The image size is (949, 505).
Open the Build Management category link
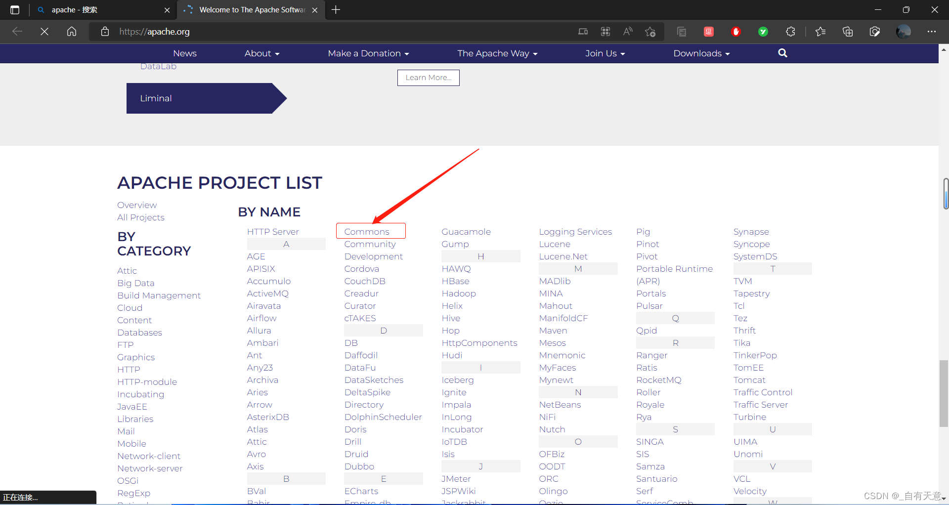(x=159, y=295)
